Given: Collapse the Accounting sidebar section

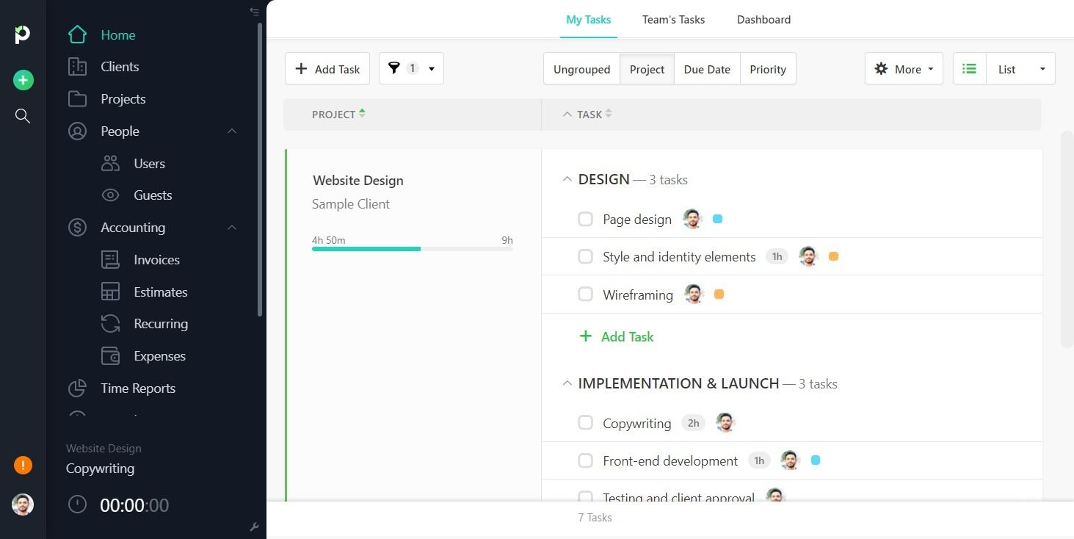Looking at the screenshot, I should 232,228.
